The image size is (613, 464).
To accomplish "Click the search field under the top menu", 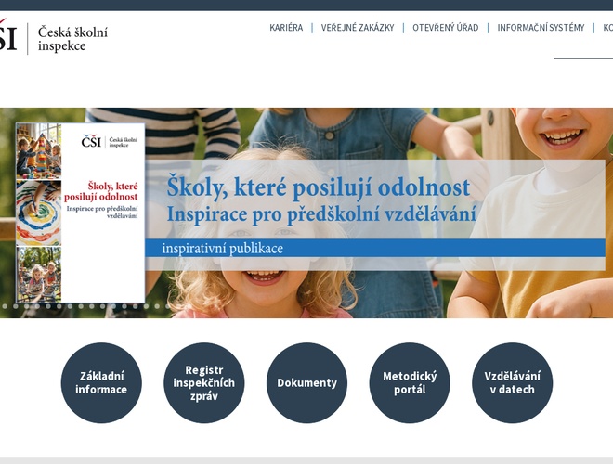I will [x=583, y=50].
